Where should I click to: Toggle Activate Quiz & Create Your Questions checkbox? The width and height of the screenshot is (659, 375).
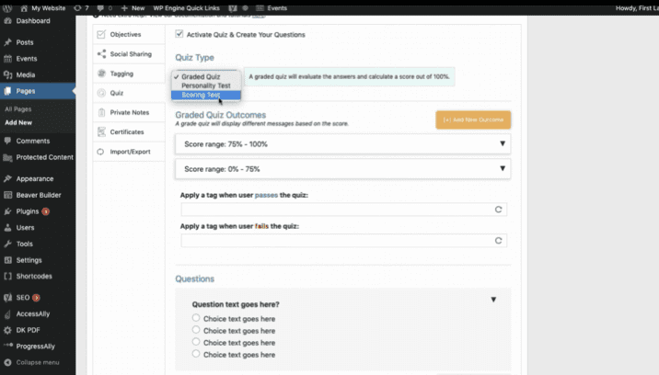pyautogui.click(x=179, y=34)
